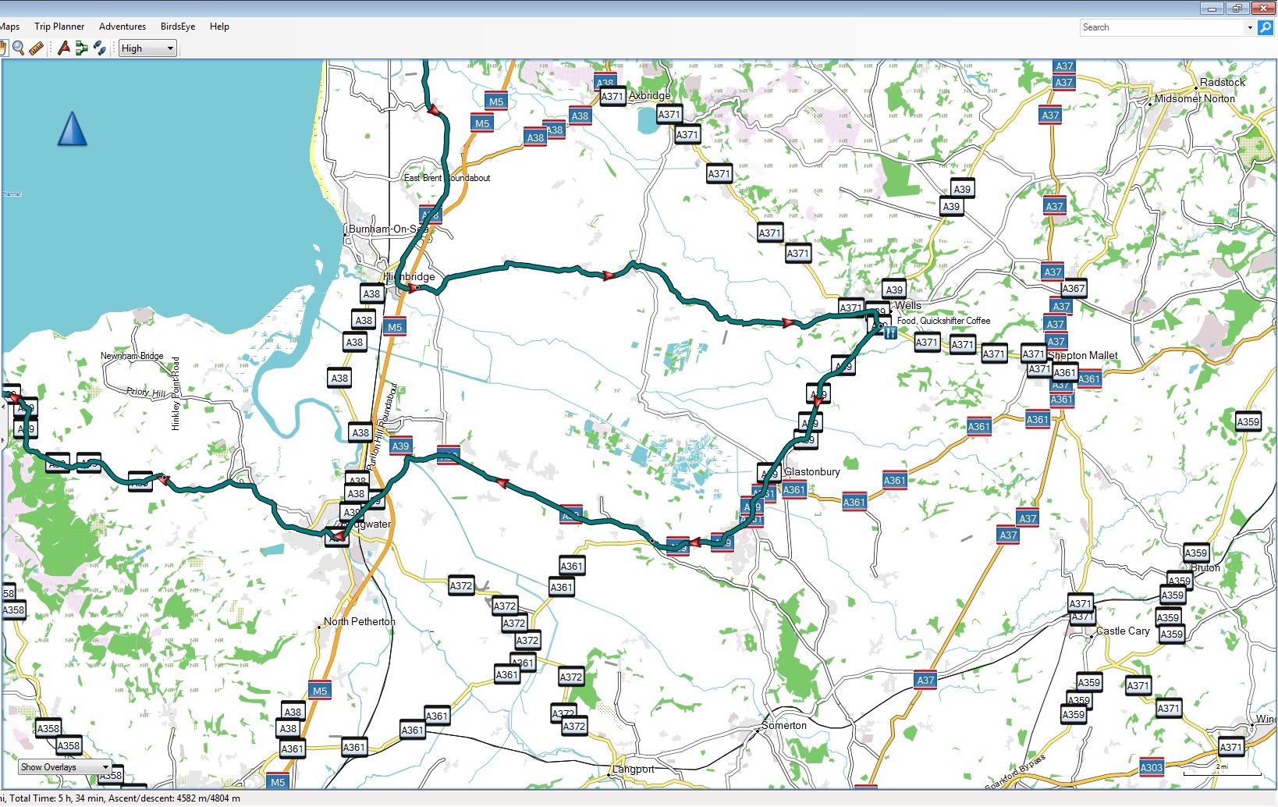Viewport: 1278px width, 807px height.
Task: Pick the New Route tool
Action: [81, 48]
